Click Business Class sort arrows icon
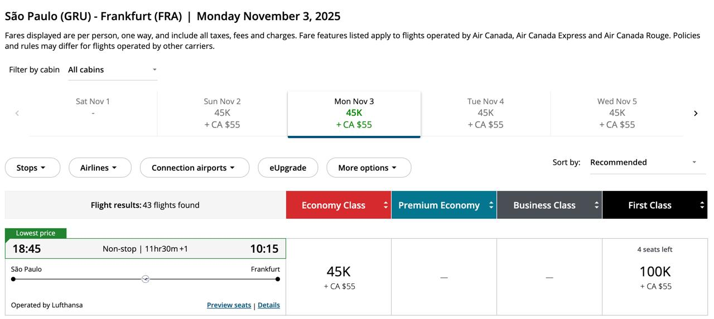 [x=596, y=205]
